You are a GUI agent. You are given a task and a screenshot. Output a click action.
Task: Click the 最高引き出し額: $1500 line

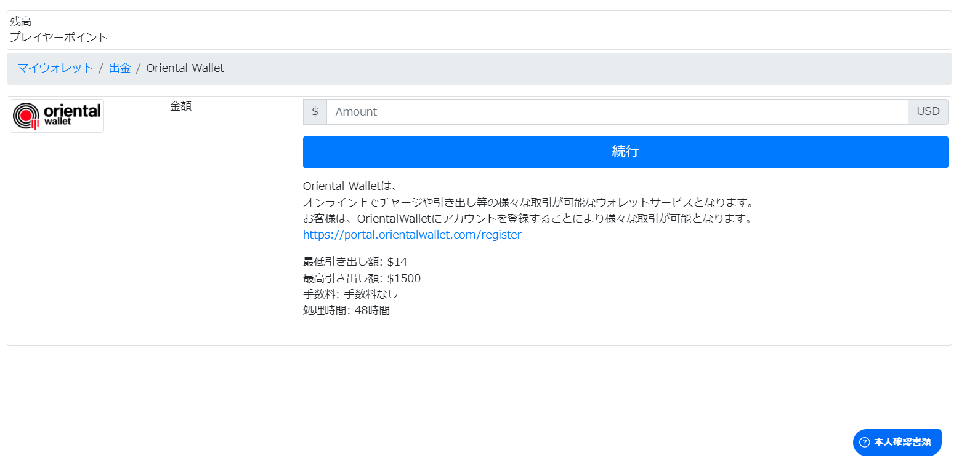pyautogui.click(x=362, y=278)
